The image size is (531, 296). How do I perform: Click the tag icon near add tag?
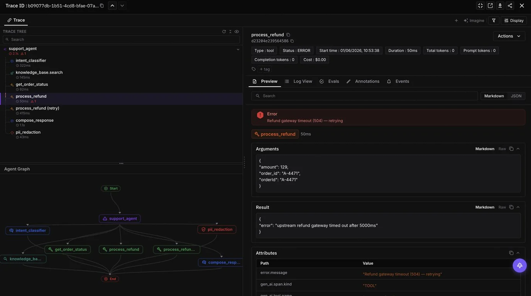[254, 69]
